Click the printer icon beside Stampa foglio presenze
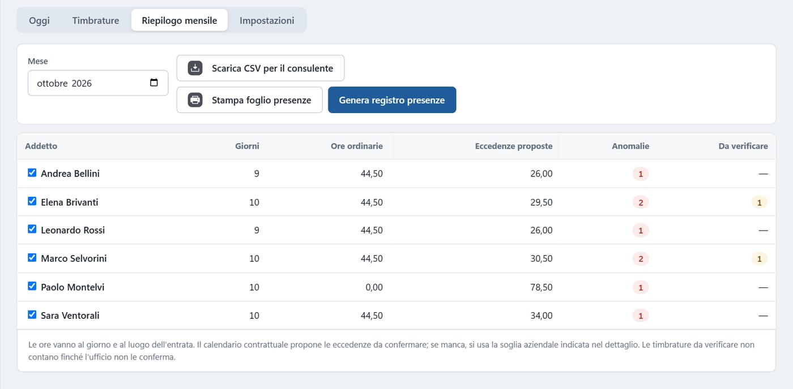This screenshot has width=793, height=389. click(x=195, y=100)
